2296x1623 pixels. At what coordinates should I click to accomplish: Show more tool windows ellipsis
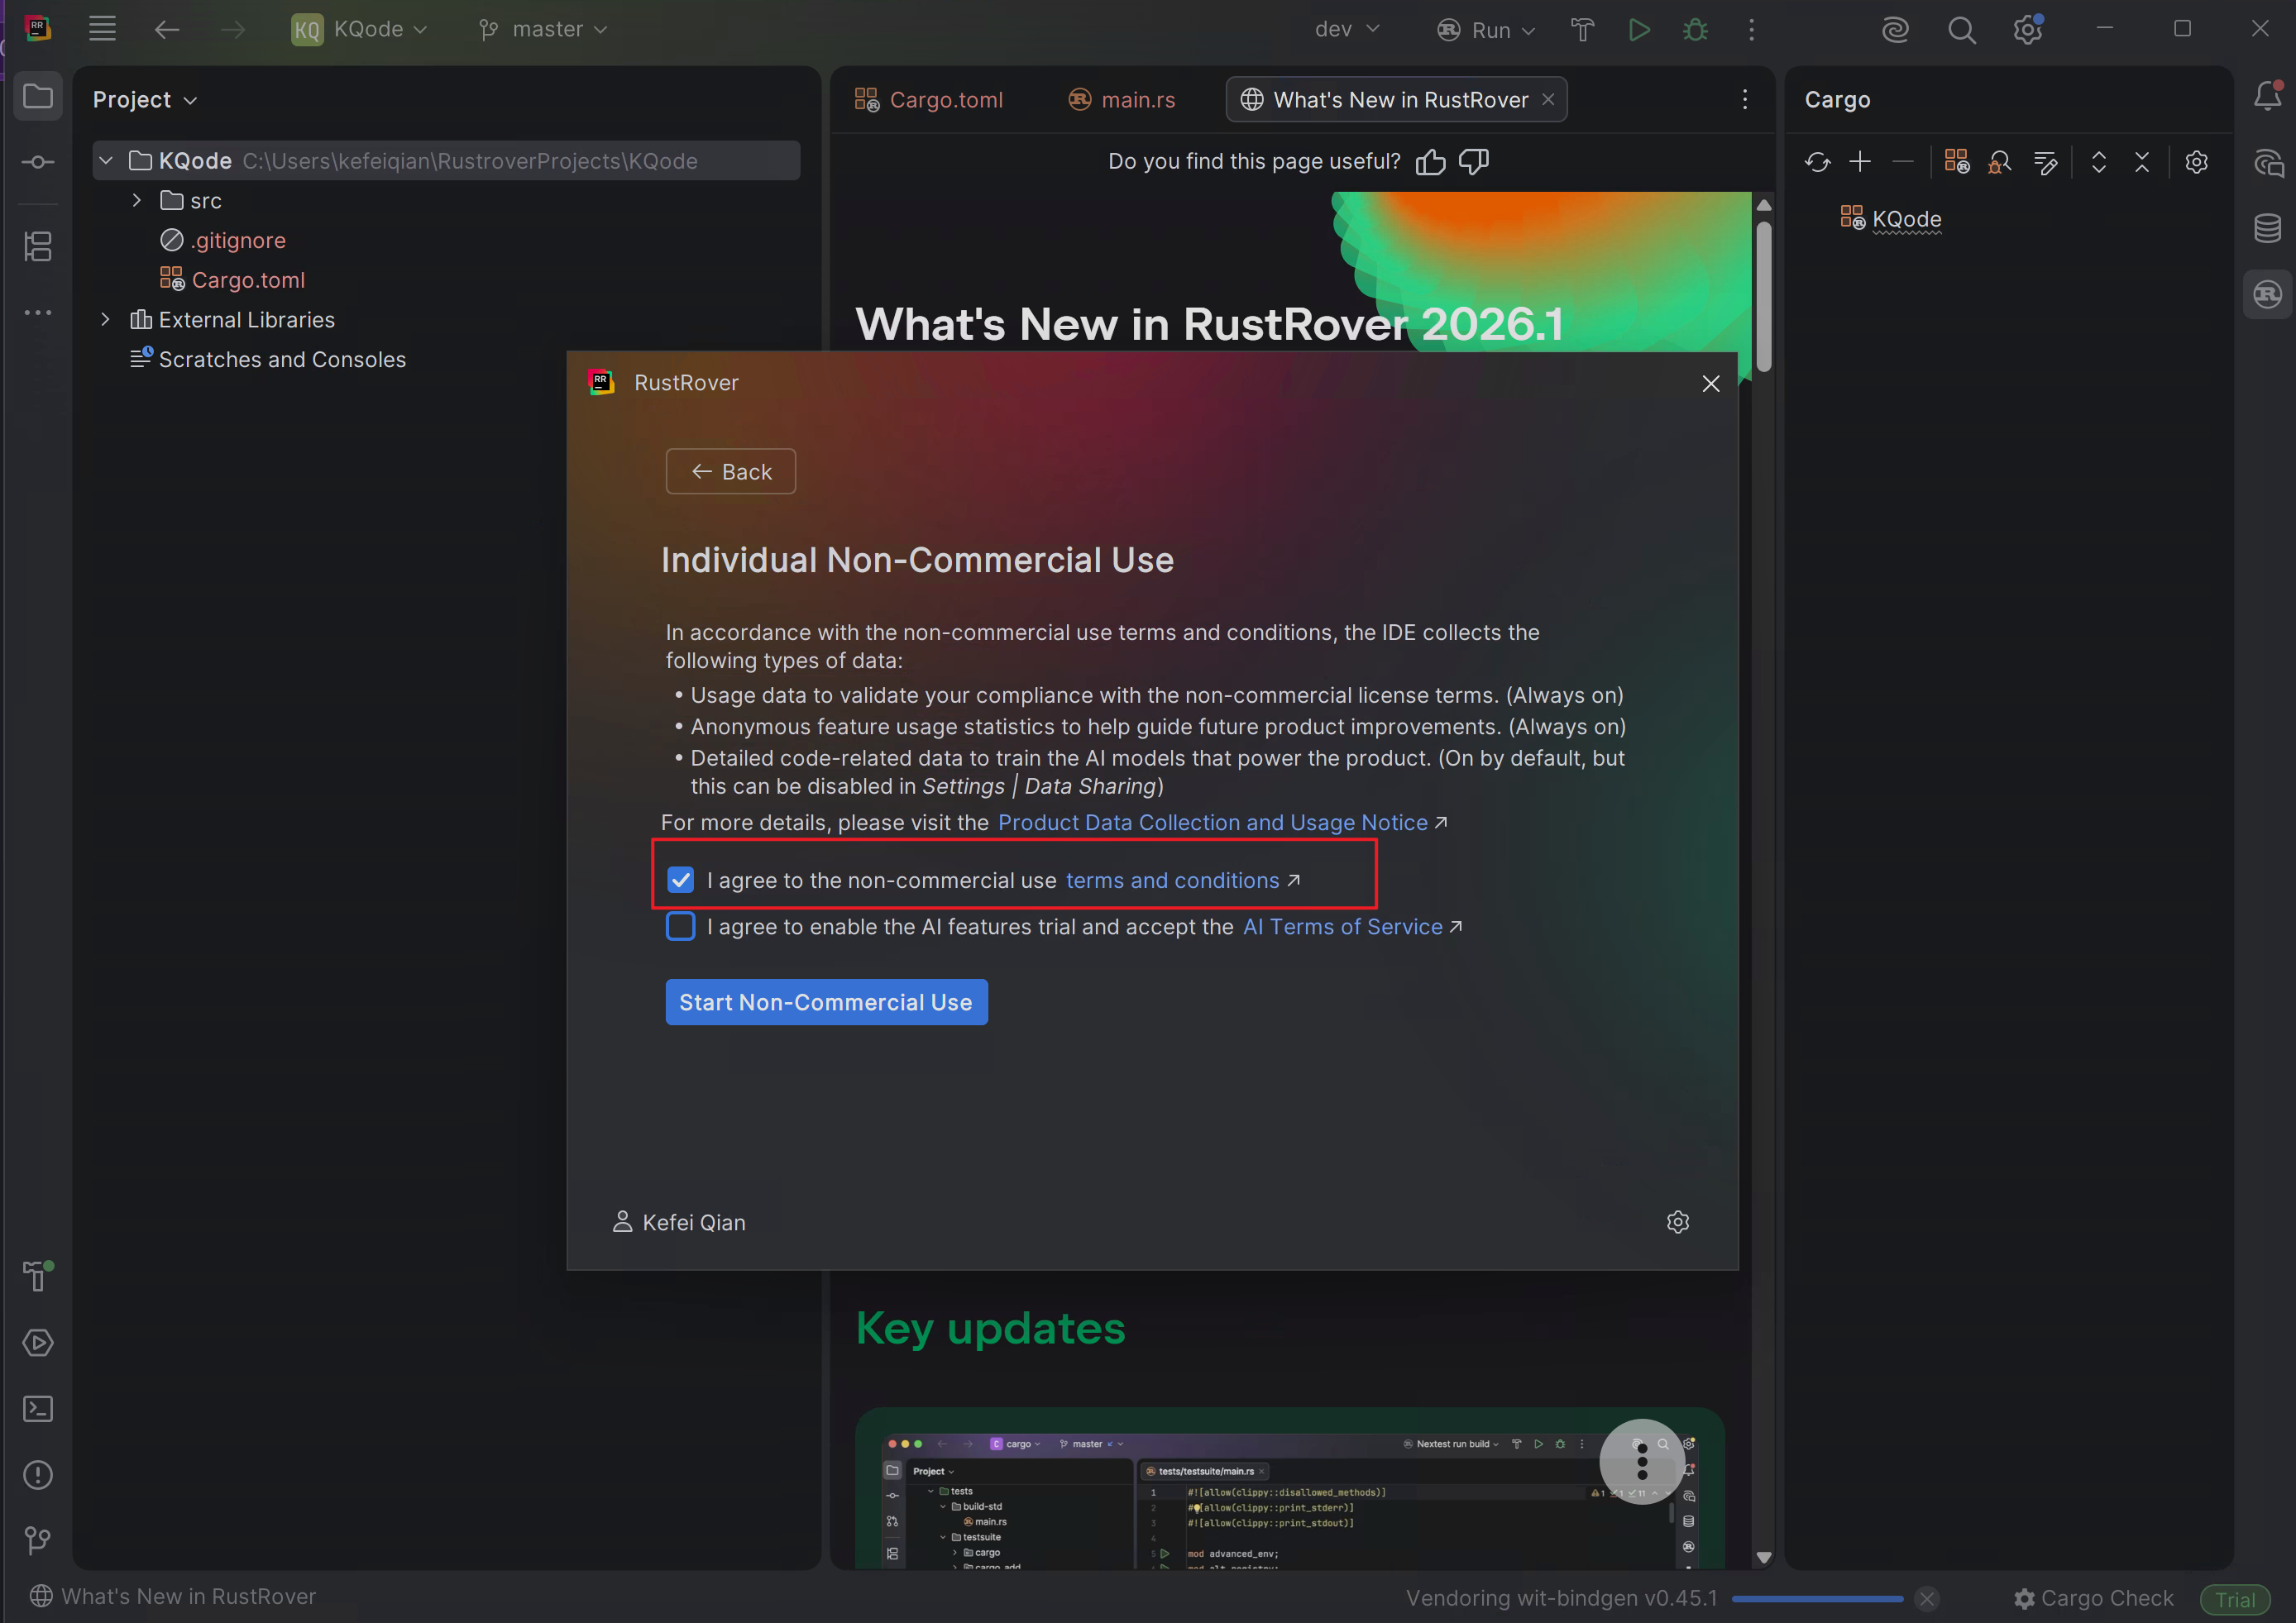(38, 313)
